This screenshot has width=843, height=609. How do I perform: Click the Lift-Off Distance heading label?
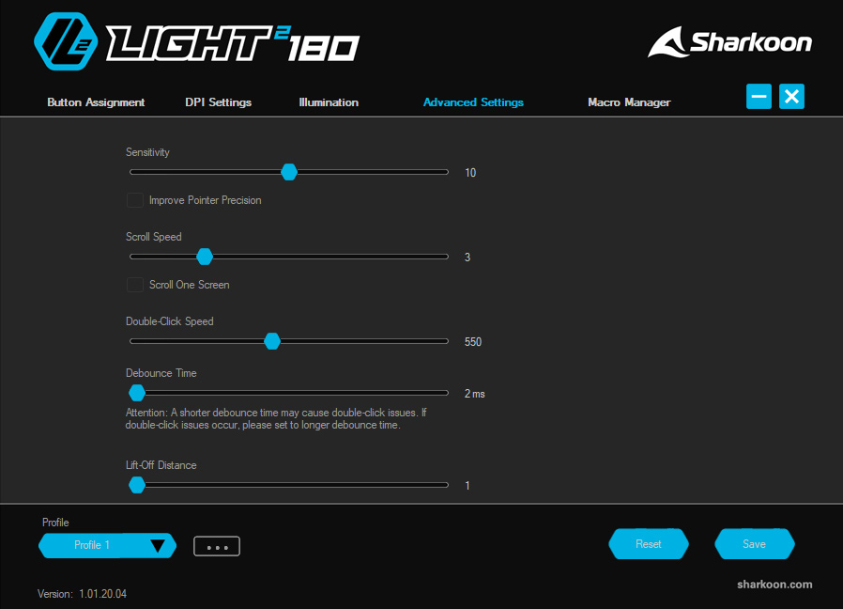pyautogui.click(x=161, y=465)
